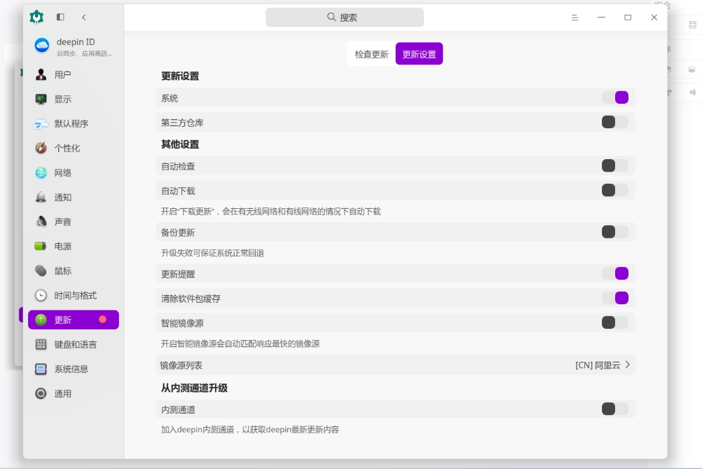Toggle the sidebar collapse icon
This screenshot has height=469, width=702.
[60, 17]
